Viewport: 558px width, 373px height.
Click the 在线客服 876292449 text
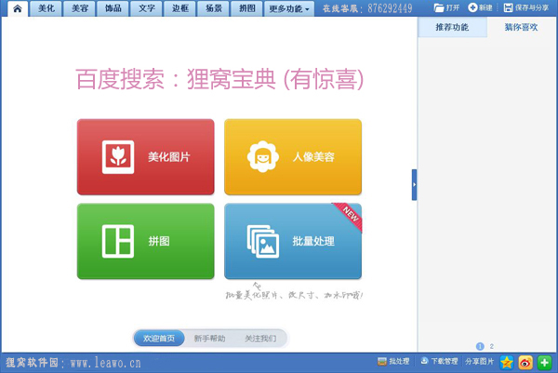367,8
